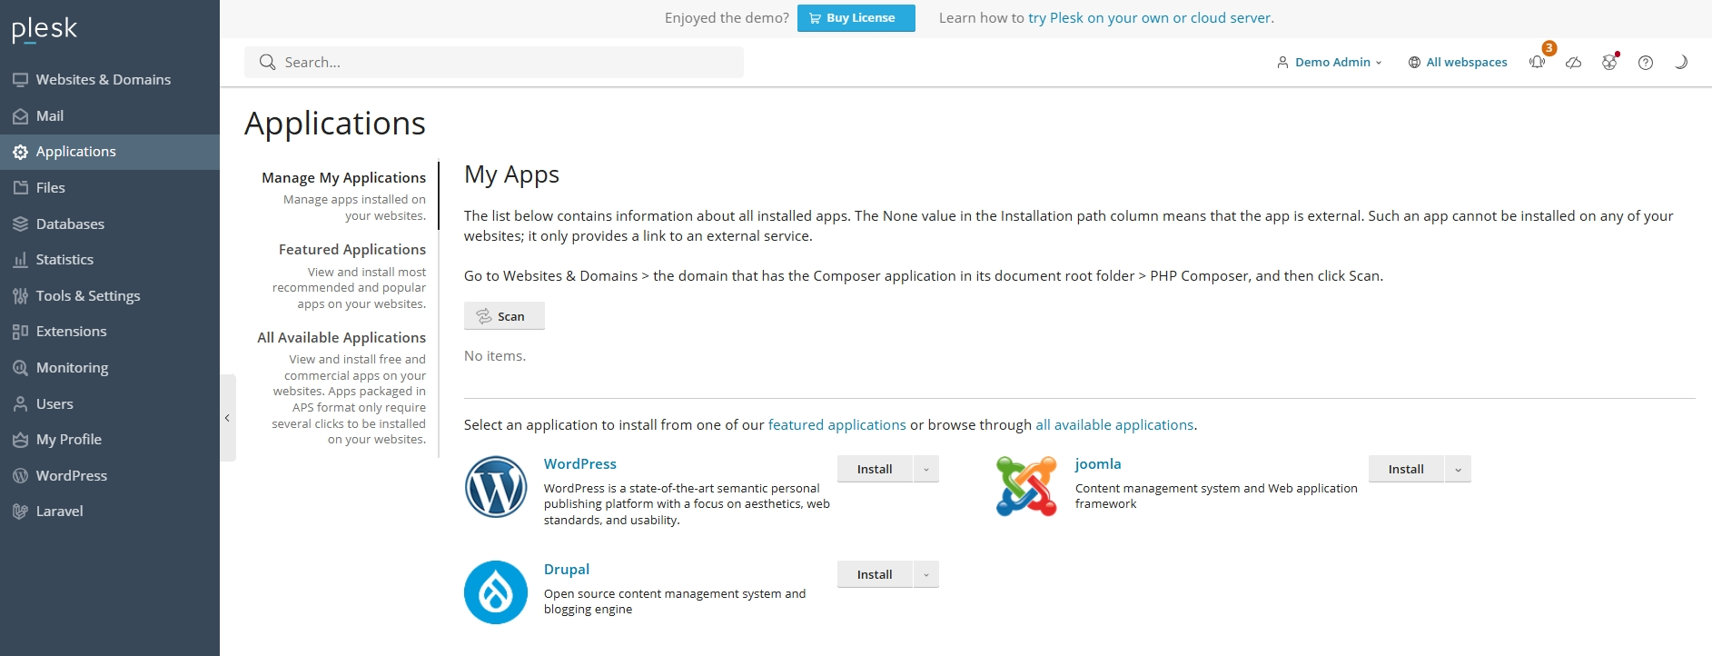This screenshot has width=1712, height=656.
Task: Click the Joomla app logo
Action: (1026, 487)
